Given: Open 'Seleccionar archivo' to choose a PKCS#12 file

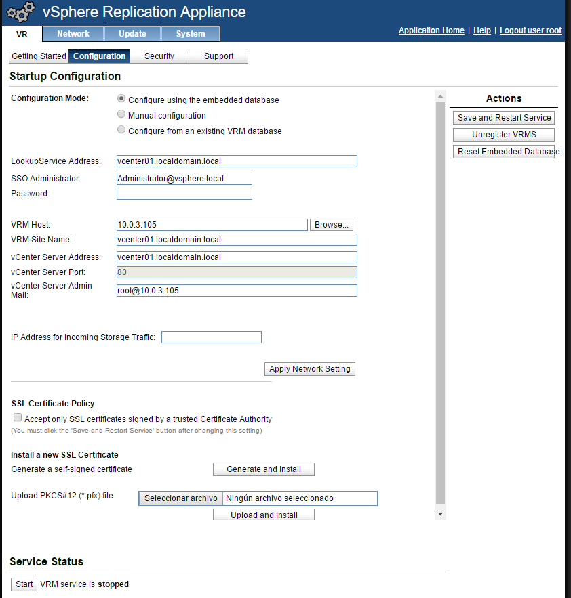Looking at the screenshot, I should click(180, 498).
